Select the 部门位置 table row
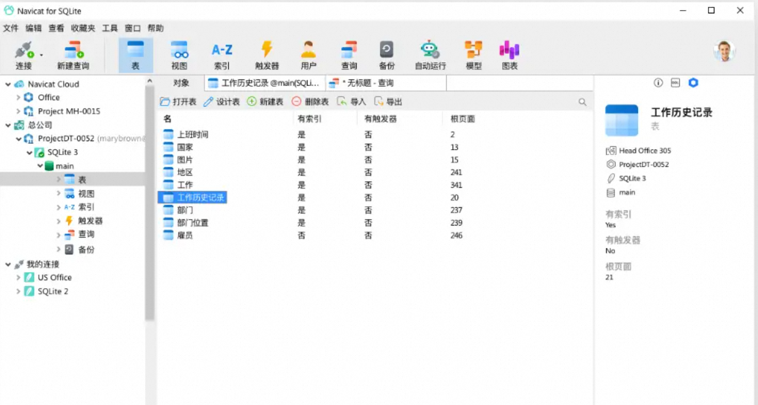758x405 pixels. [375, 223]
